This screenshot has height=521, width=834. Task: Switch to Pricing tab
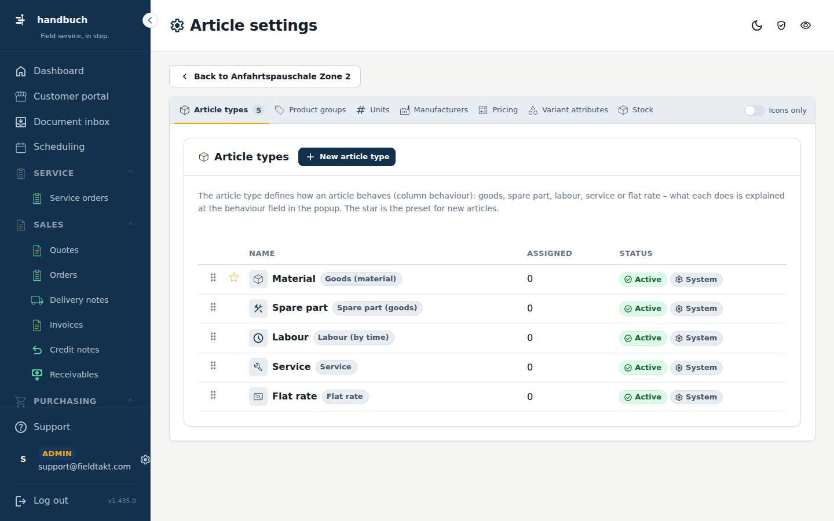click(498, 110)
